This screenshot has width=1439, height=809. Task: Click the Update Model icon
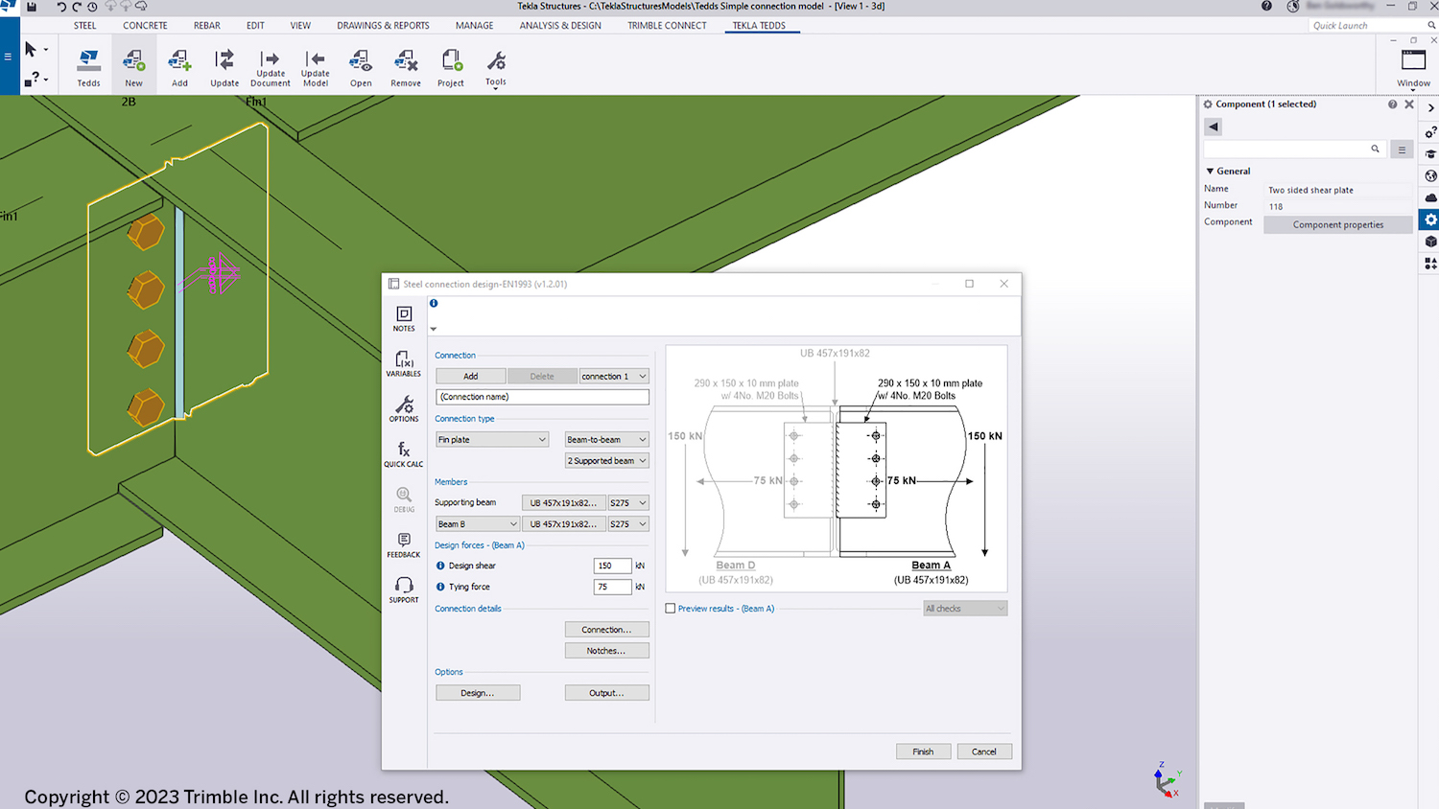point(315,65)
